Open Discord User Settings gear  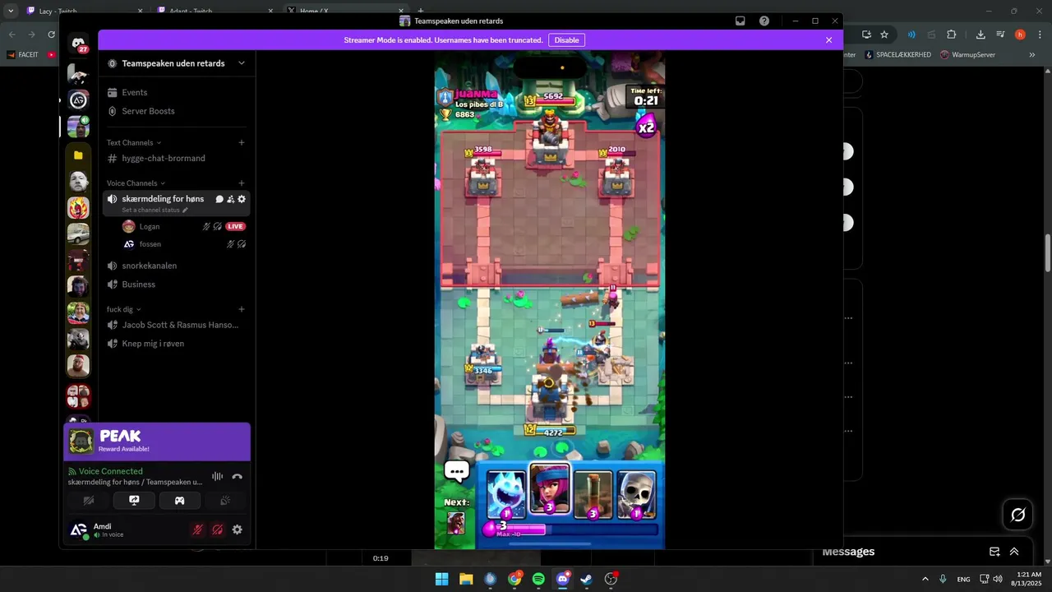coord(238,530)
